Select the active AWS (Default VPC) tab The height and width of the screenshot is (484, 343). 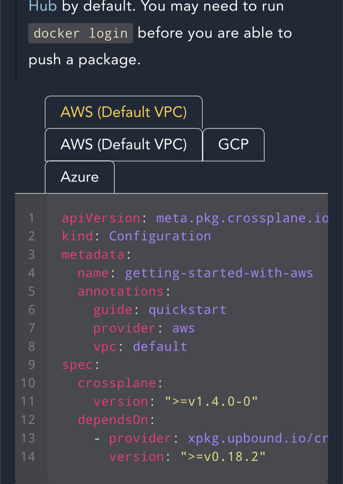(124, 112)
